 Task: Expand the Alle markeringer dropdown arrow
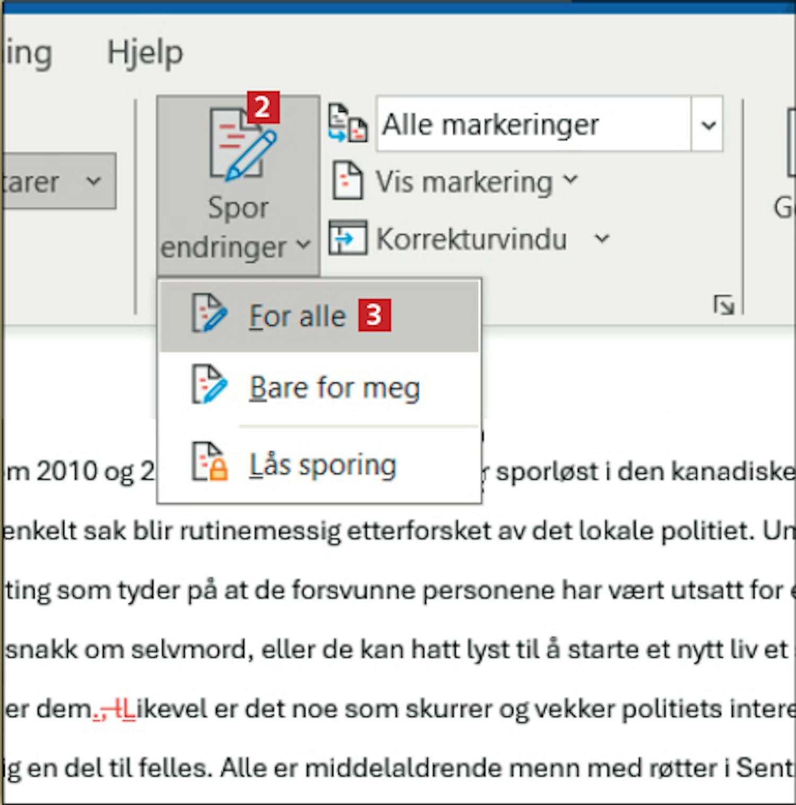708,126
